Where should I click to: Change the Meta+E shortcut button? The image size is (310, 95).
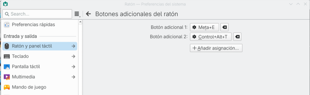(x=204, y=27)
